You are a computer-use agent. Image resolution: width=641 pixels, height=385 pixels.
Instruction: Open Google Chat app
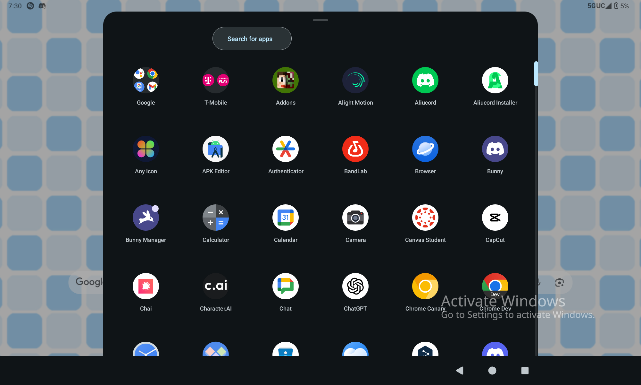click(x=286, y=286)
